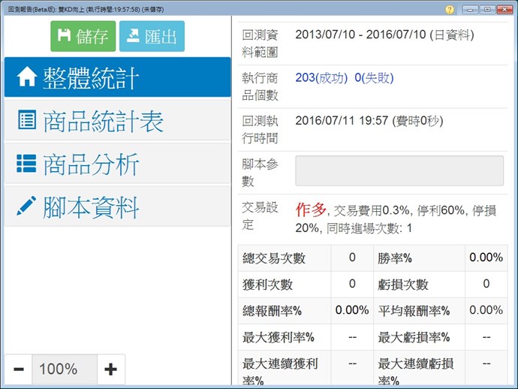This screenshot has width=518, height=389.
Task: Click the yellow help icon in title bar
Action: (x=449, y=9)
